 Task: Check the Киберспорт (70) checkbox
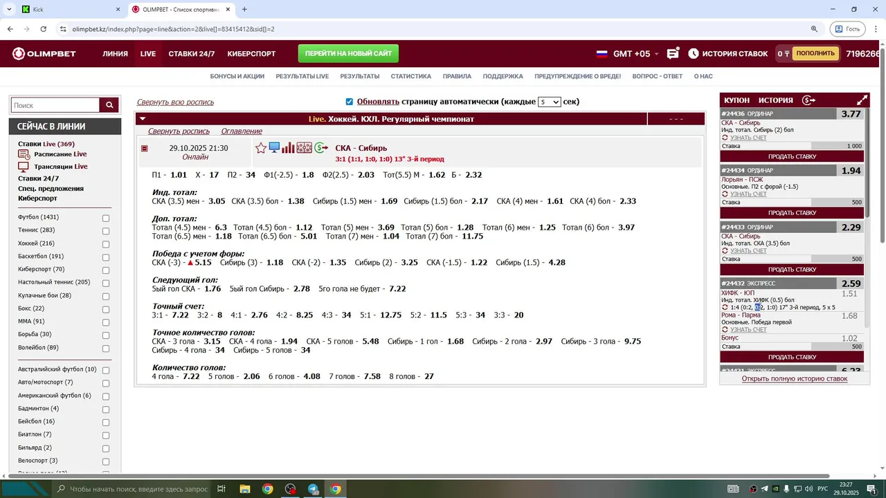tap(106, 270)
